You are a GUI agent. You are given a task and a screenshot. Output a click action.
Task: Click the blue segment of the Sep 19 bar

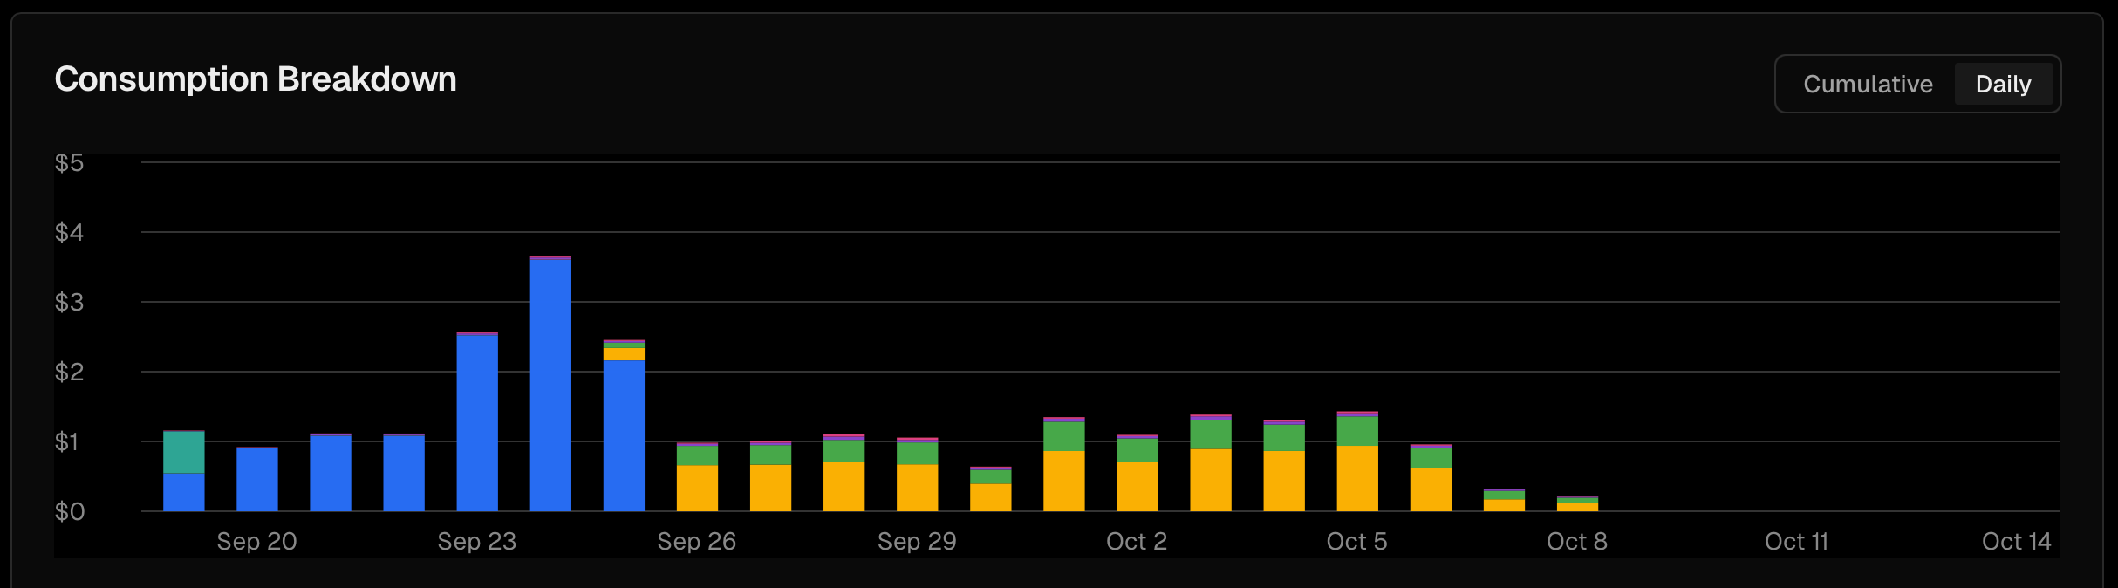tap(184, 492)
